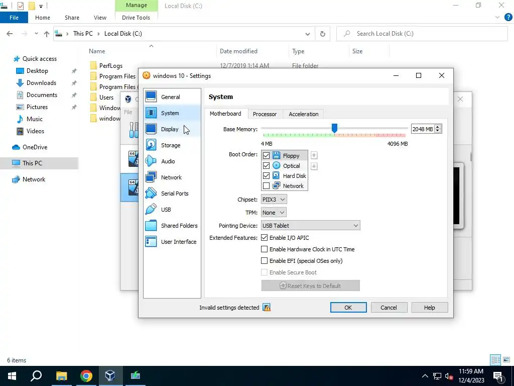514x386 pixels.
Task: Enable EFI (special OSes only)
Action: (264, 261)
